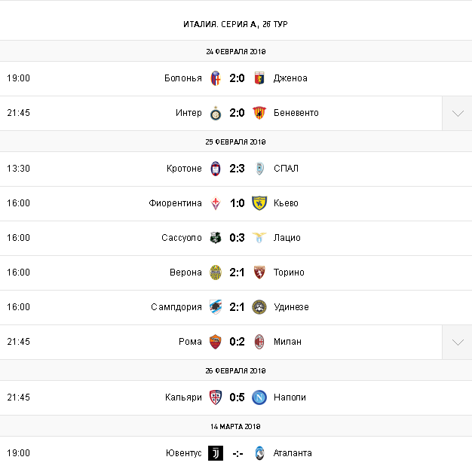Screen dimensions: 472x469
Task: Click the Sampdoria club crest icon
Action: tap(216, 307)
